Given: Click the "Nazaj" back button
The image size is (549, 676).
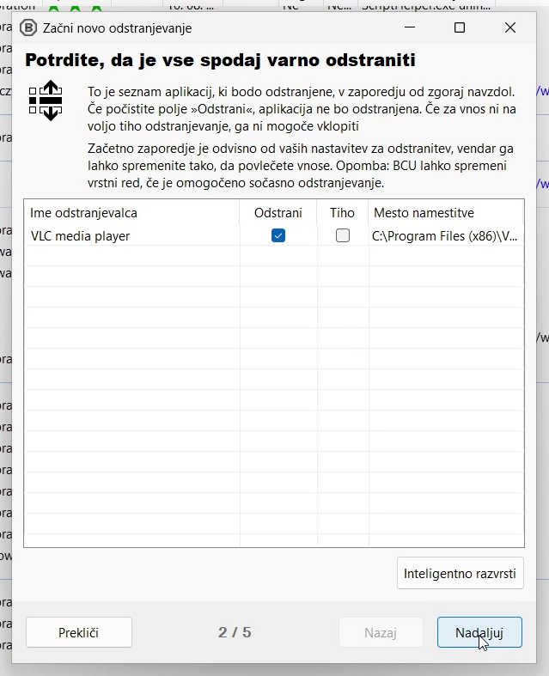Looking at the screenshot, I should click(x=381, y=632).
